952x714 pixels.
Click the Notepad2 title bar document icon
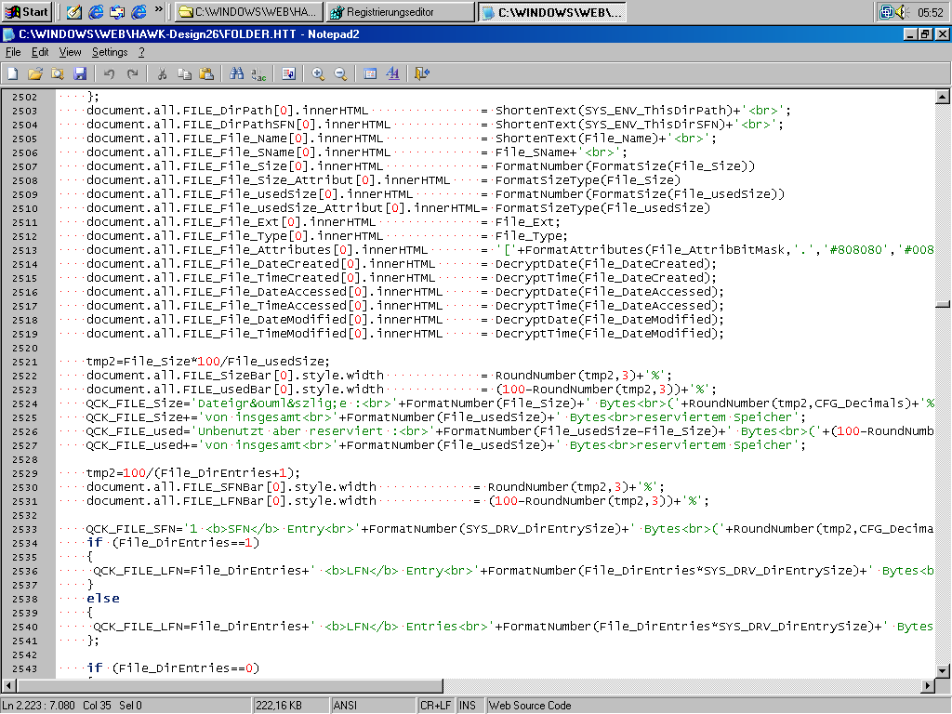8,34
